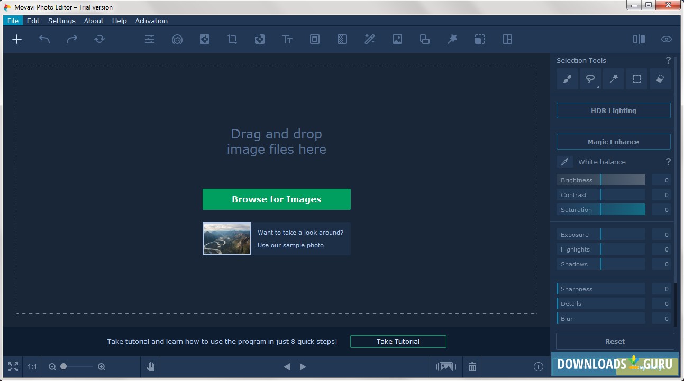Open the checkered noise pattern tool
The height and width of the screenshot is (381, 684).
(x=342, y=39)
